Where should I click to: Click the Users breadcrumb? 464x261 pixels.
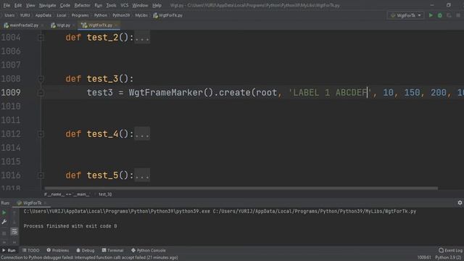pos(9,15)
